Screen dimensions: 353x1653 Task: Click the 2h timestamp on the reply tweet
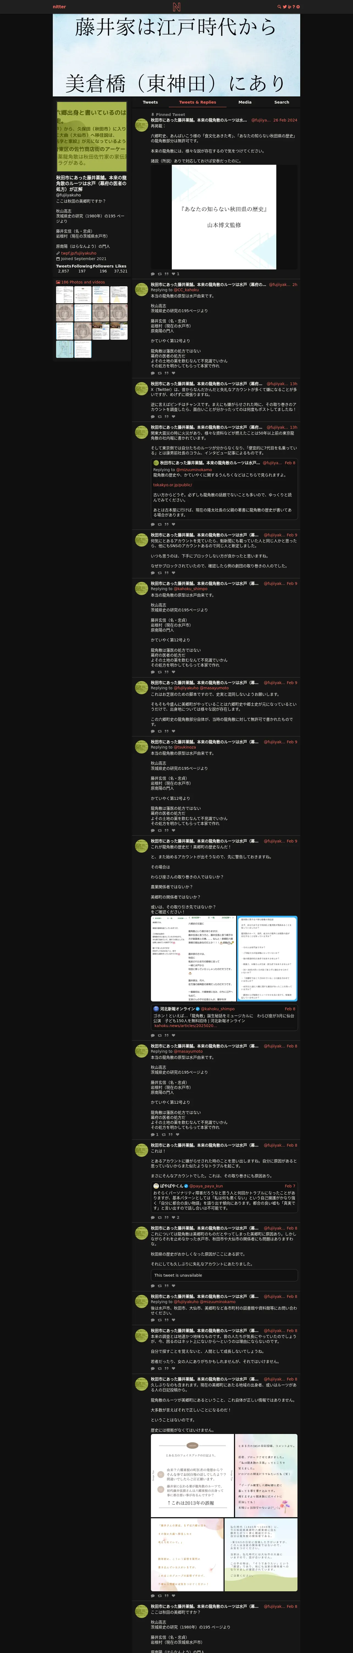tap(295, 284)
